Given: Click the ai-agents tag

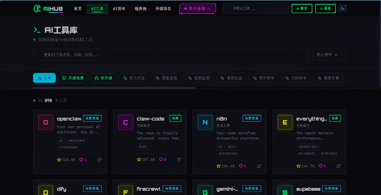Looking at the screenshot, I should click(x=307, y=153).
